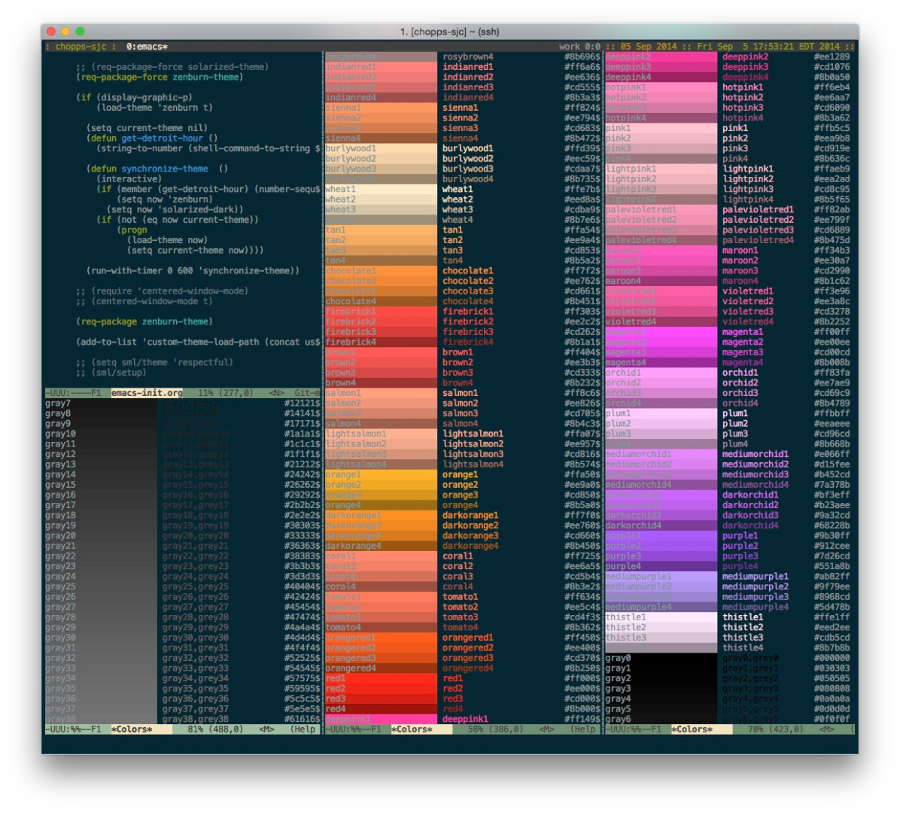Click the line '(if (display-graphic-p)'
Screen dimensions: 900x813
click(x=134, y=97)
